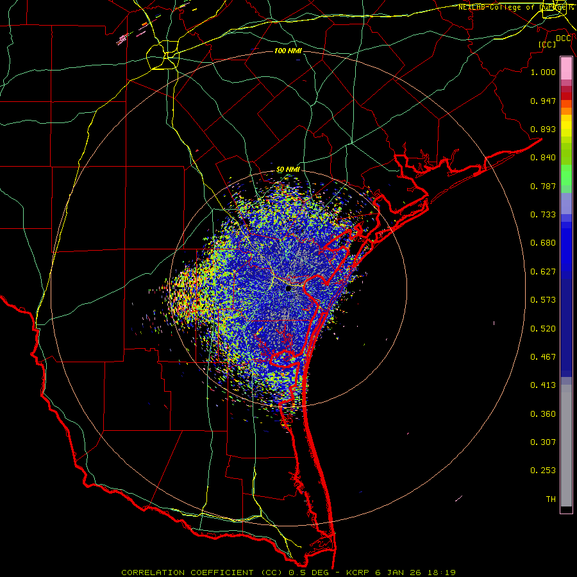Click the black radar site dot at the map center
The width and height of the screenshot is (577, 577).
[x=288, y=288]
